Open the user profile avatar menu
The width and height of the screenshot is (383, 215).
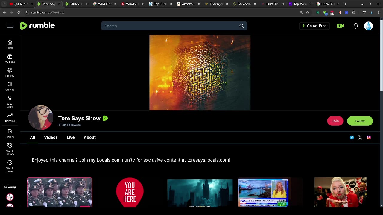click(x=368, y=26)
